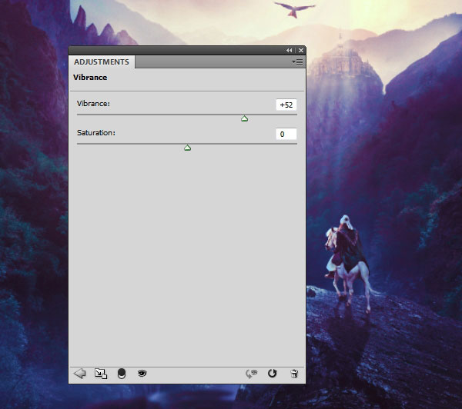
Task: Switch the panel to expanded view
Action: [x=101, y=374]
